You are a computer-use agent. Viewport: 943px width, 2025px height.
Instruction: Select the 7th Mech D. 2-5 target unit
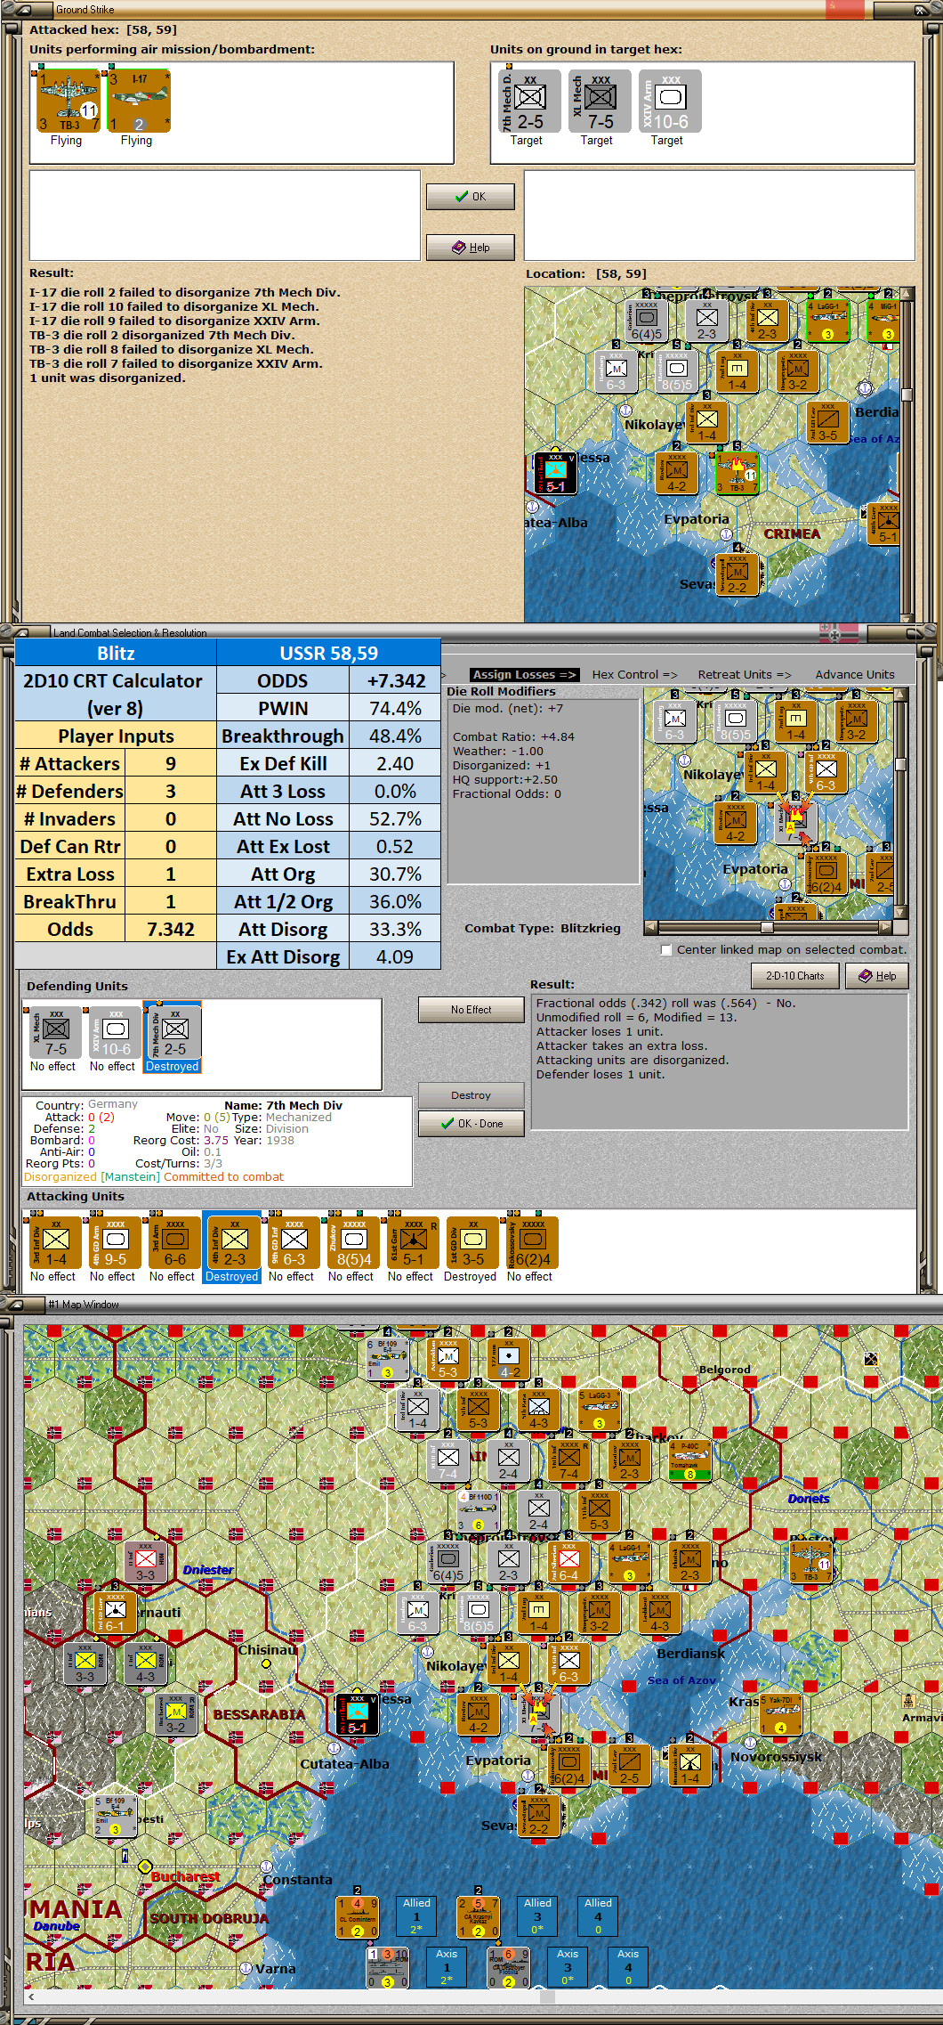(528, 102)
